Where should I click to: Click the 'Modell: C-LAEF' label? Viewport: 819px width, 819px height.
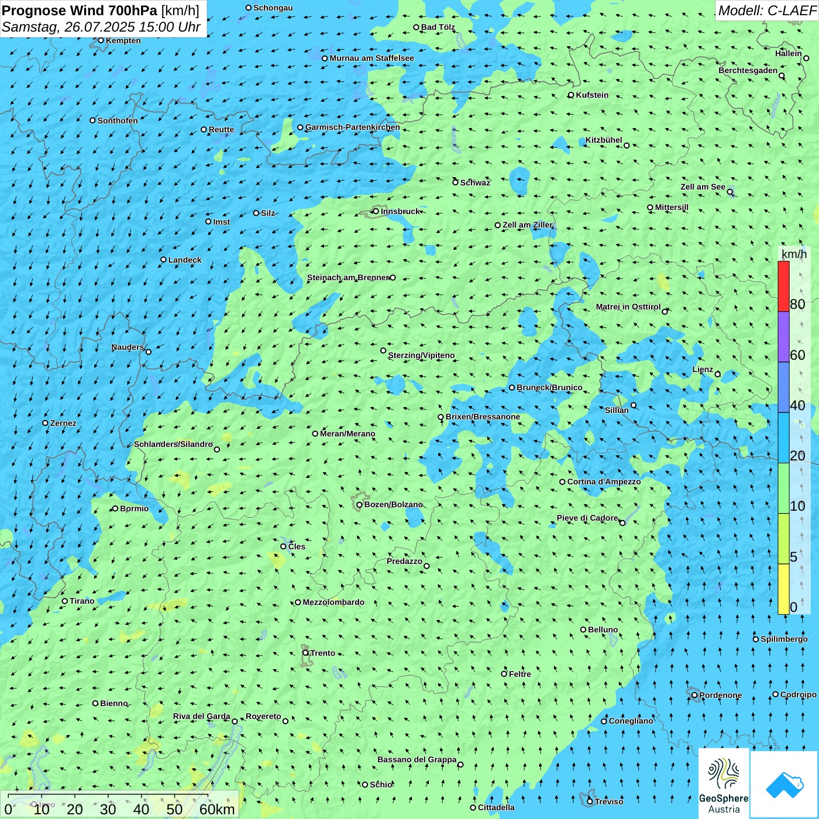coord(767,11)
